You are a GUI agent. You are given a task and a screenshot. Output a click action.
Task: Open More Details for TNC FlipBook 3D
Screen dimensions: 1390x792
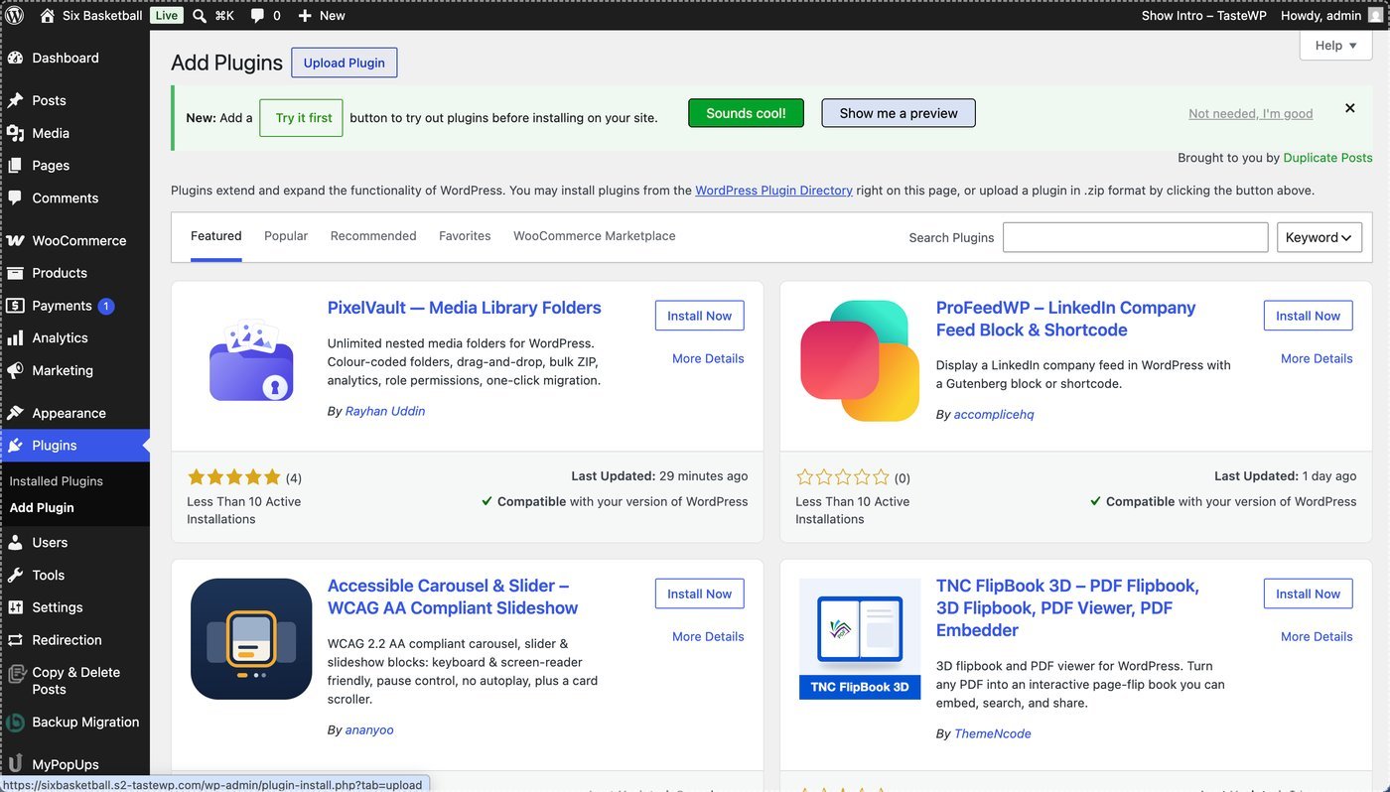click(x=1317, y=636)
